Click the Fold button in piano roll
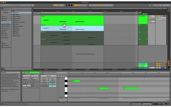Viewport: 171px width, 107px height. click(x=60, y=76)
